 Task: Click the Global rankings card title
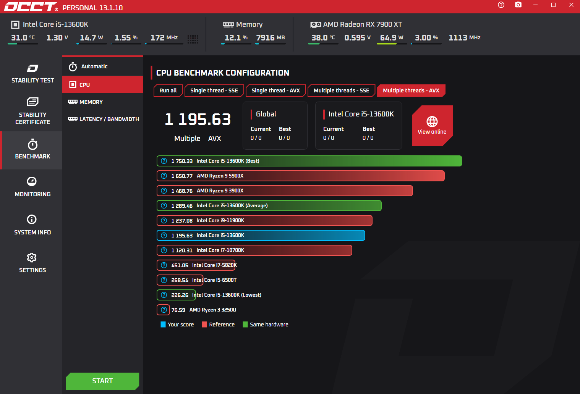(266, 114)
